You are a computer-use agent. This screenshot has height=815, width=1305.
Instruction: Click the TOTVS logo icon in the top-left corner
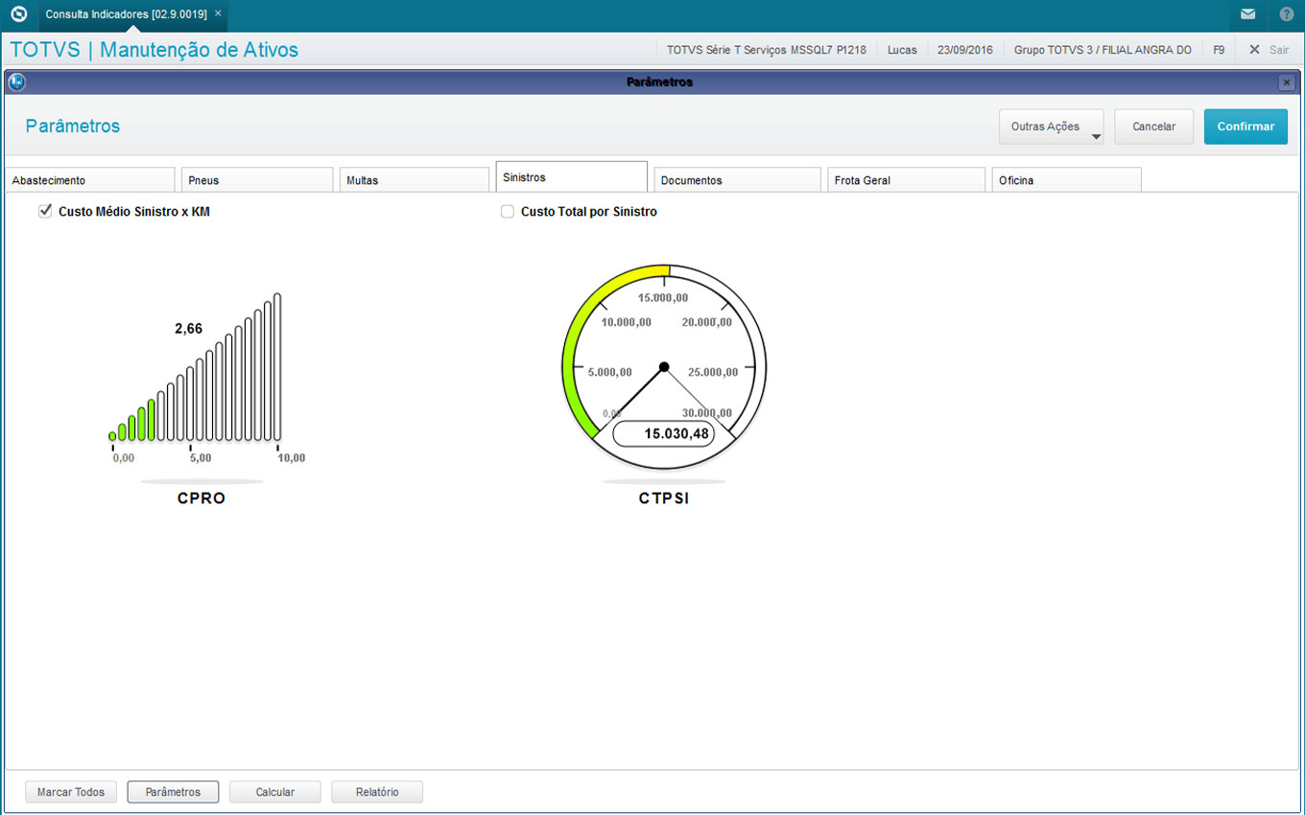(18, 14)
